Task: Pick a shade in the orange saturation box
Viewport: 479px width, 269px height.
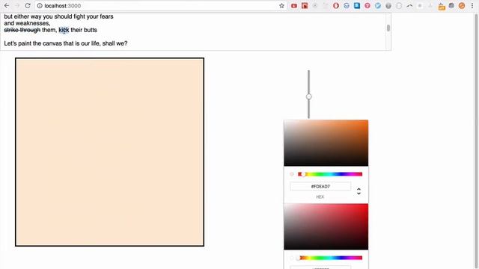Action: tap(326, 143)
